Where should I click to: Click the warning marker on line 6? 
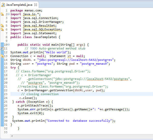(x=2, y=29)
